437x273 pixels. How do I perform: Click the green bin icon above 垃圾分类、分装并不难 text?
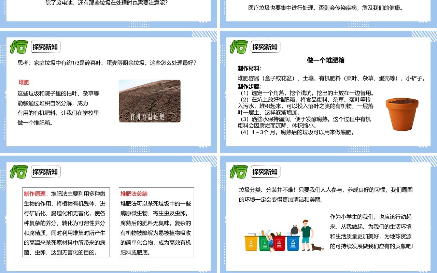(239, 172)
